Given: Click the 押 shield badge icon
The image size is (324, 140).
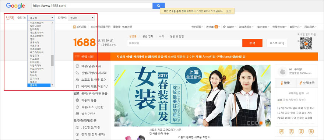Looking at the screenshot, I should [282, 132].
